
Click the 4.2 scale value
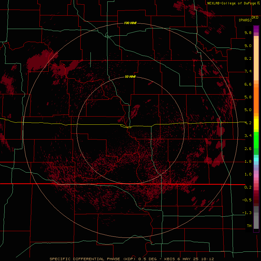(248, 123)
